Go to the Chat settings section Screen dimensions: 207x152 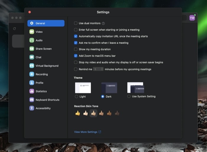pyautogui.click(x=46, y=57)
